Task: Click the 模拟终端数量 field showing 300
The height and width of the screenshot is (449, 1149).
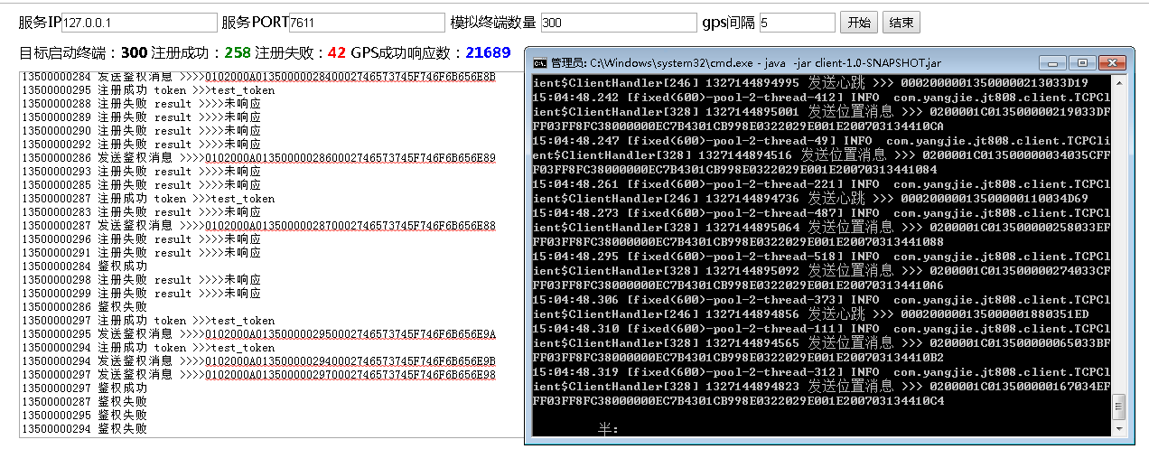Action: coord(618,23)
